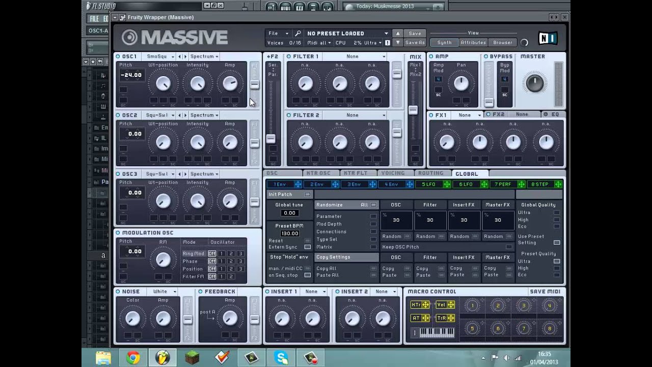Image resolution: width=652 pixels, height=367 pixels.
Task: Click the Massive logo
Action: click(x=174, y=37)
